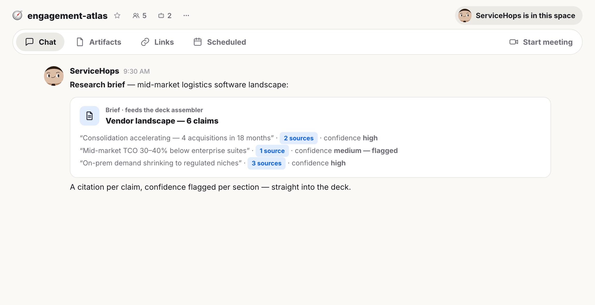
Task: Click the Links tab chain icon
Action: (x=145, y=42)
